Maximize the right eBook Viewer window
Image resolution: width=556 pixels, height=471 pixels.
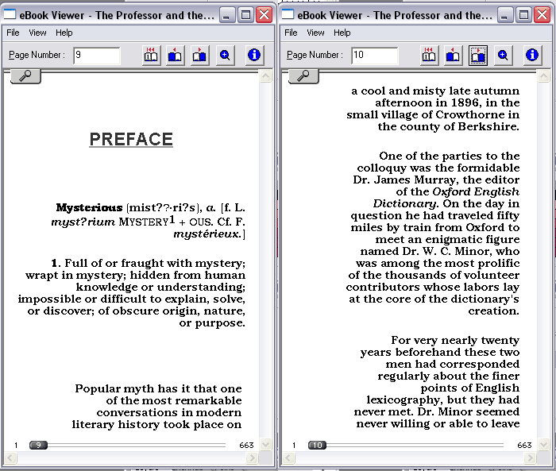(523, 15)
